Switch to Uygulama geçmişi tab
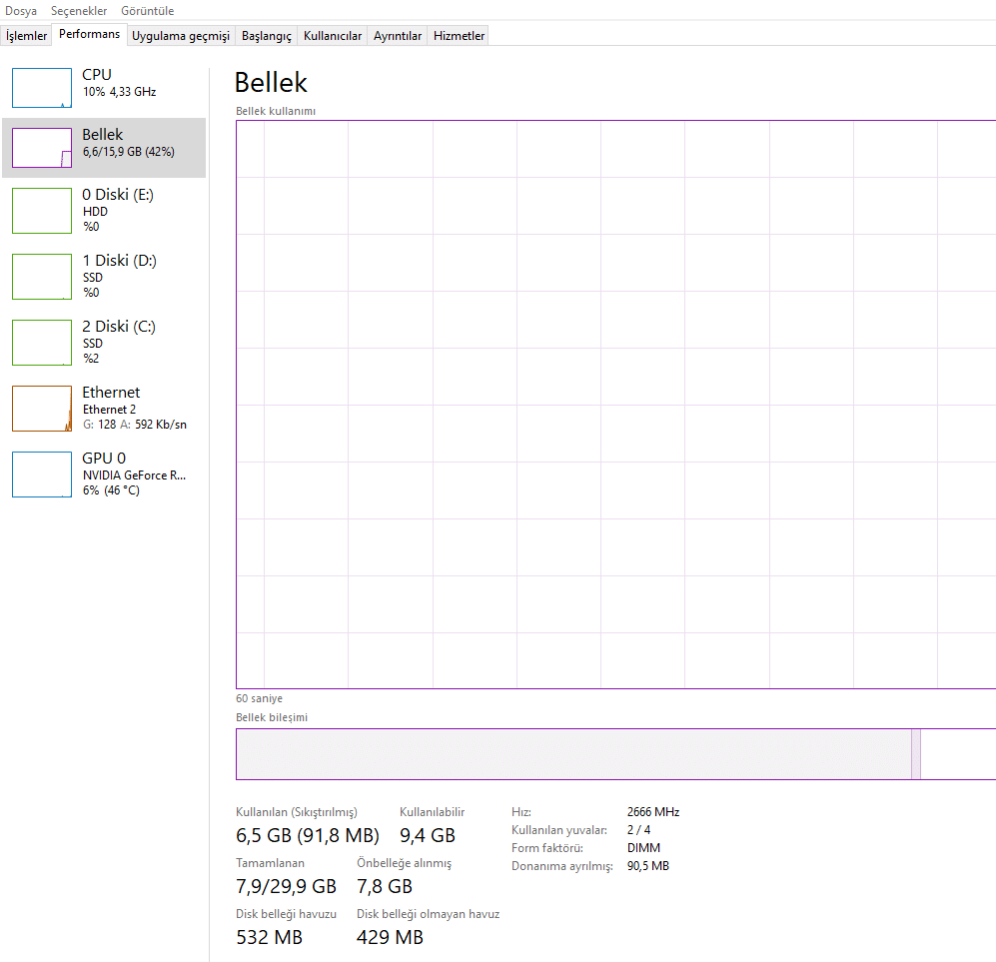 [x=181, y=36]
